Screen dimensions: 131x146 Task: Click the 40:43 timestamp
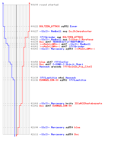coord(34,49)
